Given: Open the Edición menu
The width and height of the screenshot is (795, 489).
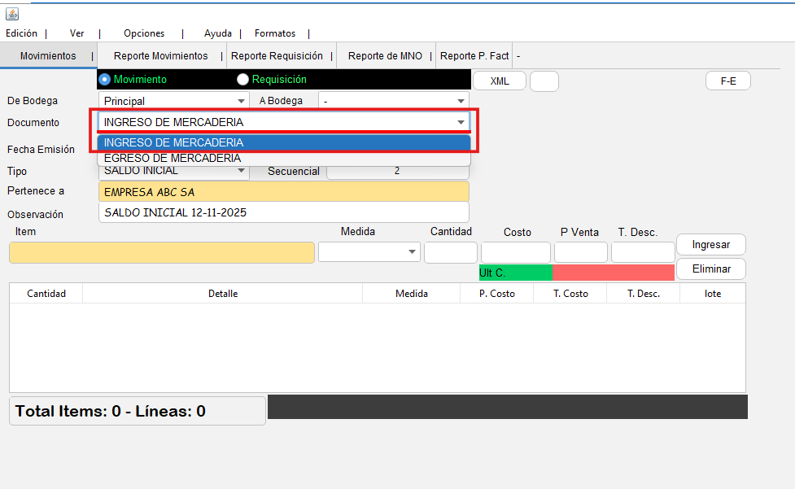Looking at the screenshot, I should (x=22, y=33).
